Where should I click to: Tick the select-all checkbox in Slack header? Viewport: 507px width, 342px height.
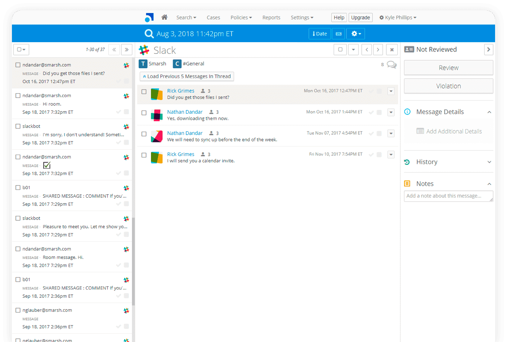pyautogui.click(x=340, y=50)
